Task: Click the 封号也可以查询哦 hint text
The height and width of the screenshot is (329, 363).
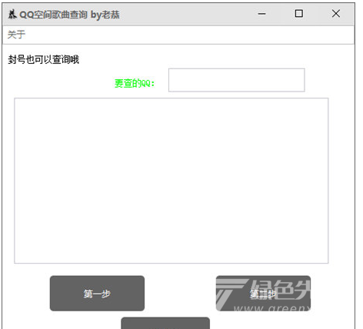Action: tap(43, 59)
